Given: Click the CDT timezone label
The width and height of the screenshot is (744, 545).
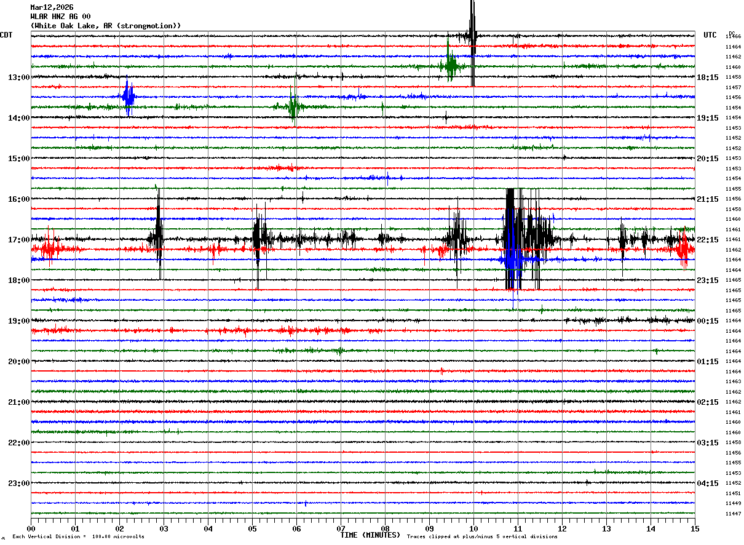Looking at the screenshot, I should (x=6, y=35).
